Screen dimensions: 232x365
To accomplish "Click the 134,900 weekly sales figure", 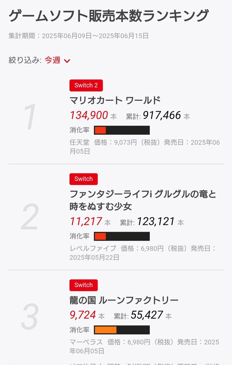I will pos(89,115).
